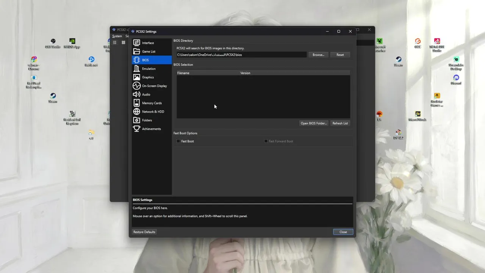The height and width of the screenshot is (273, 485).
Task: Select Resident Evil Requiem desktop icon
Action: (72, 118)
